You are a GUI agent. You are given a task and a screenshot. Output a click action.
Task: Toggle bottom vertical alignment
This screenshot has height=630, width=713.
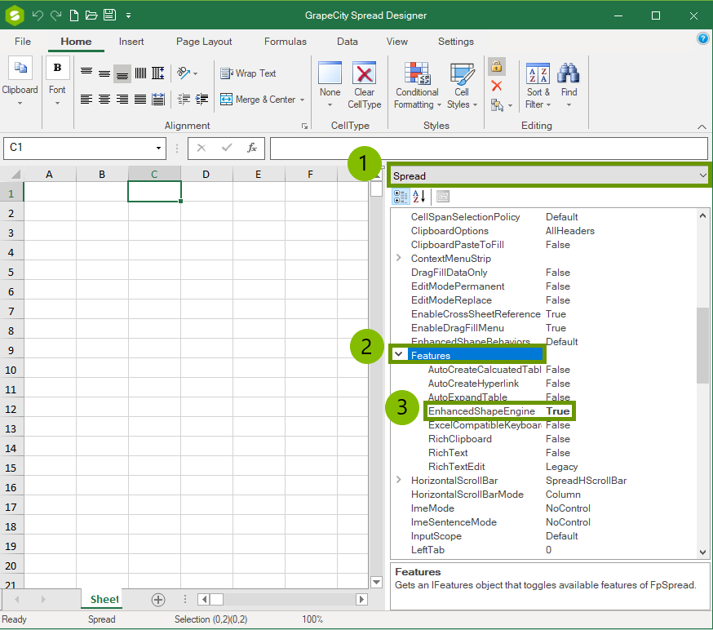click(x=122, y=73)
